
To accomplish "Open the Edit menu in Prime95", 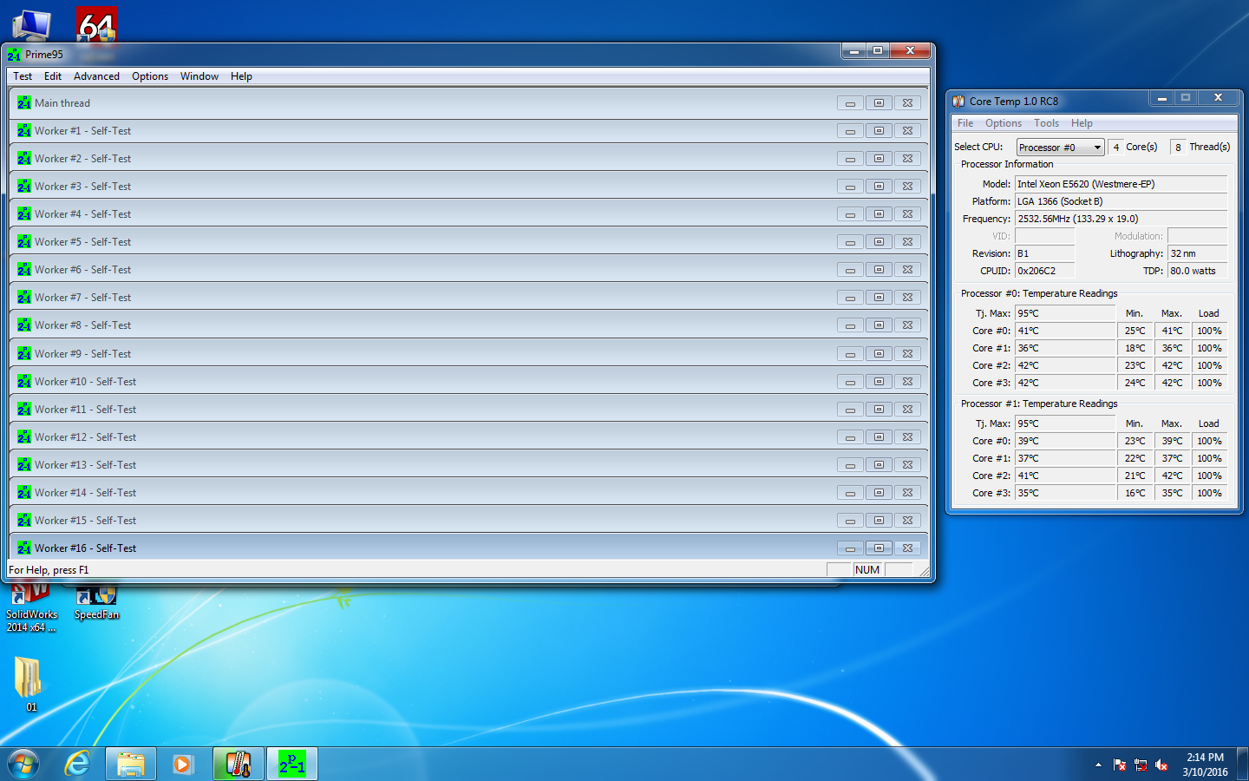I will tap(53, 76).
